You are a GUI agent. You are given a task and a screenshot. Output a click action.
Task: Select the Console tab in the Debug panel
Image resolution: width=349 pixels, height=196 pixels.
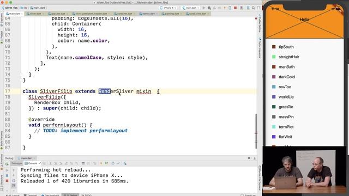(x=33, y=163)
